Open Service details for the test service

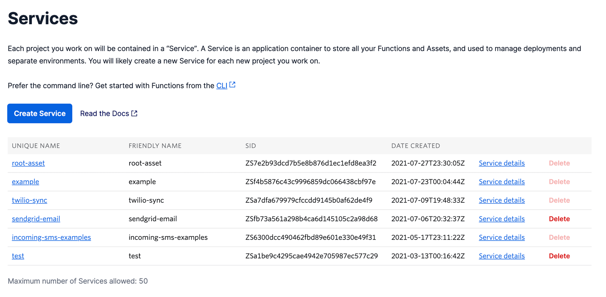pos(501,256)
